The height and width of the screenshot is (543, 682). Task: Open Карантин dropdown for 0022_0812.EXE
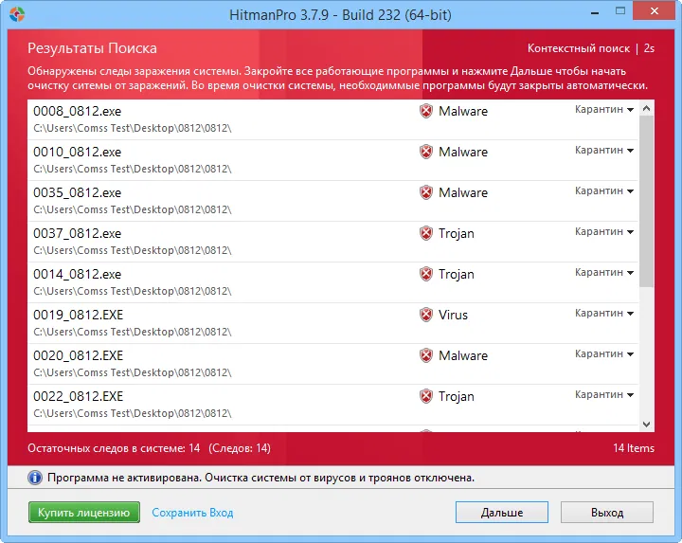(x=604, y=394)
